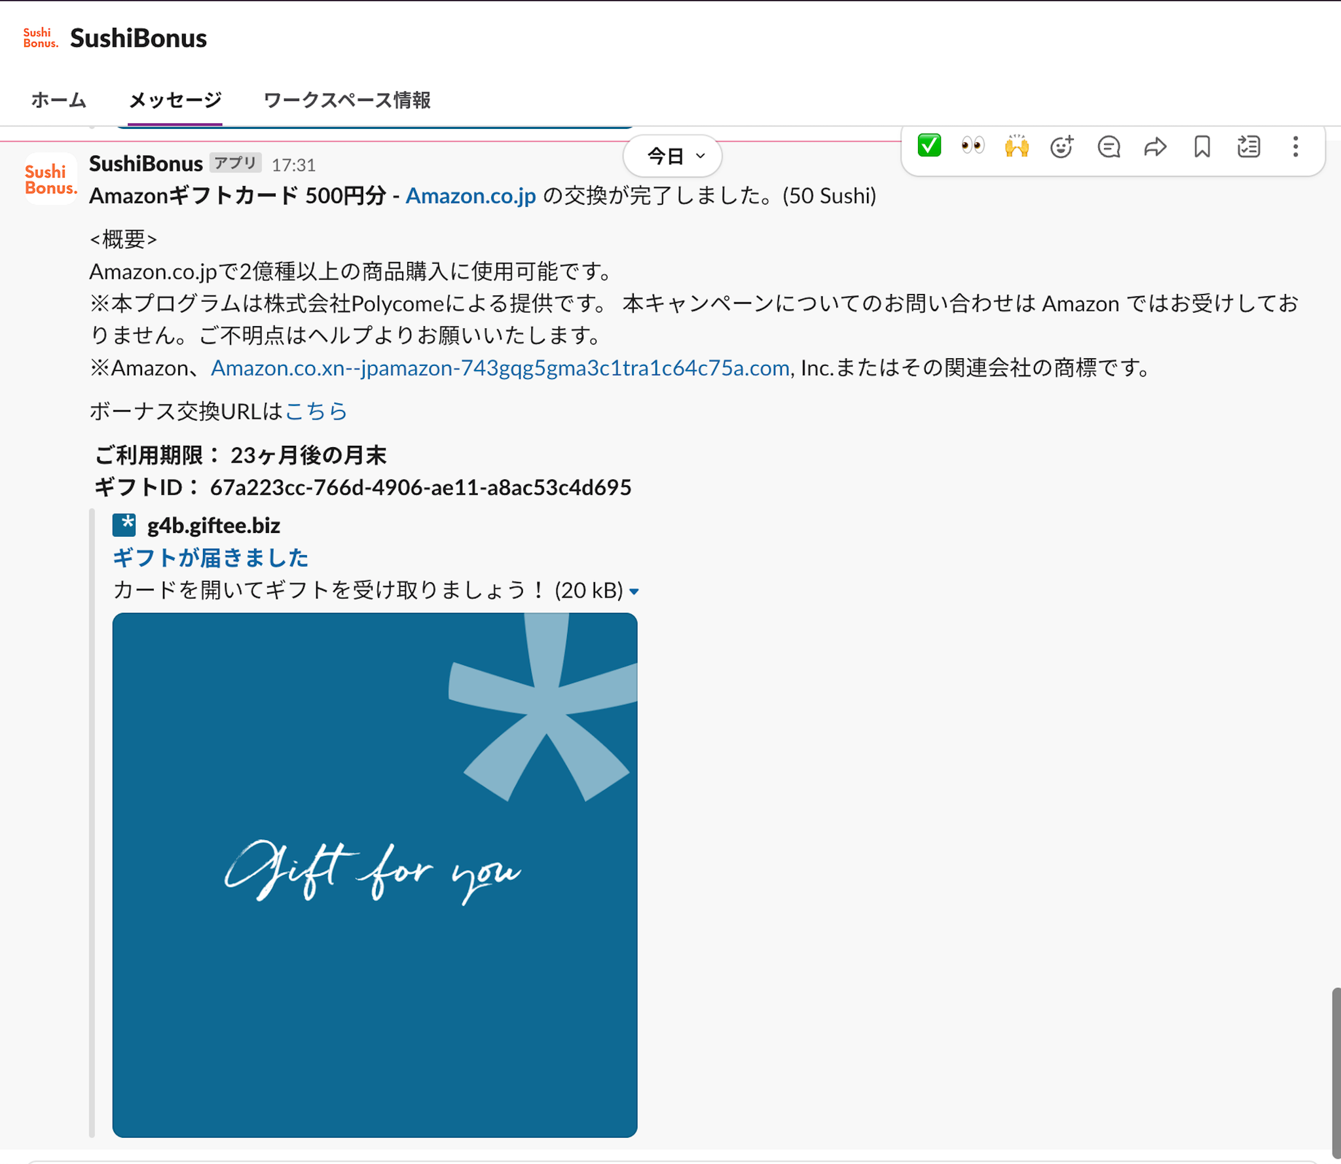Viewport: 1341px width, 1164px height.
Task: Follow the こちら bonus exchange link
Action: point(316,411)
